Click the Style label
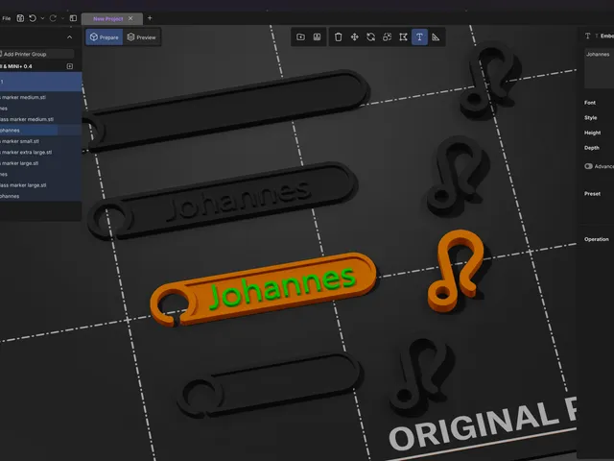614x461 pixels. coord(591,117)
